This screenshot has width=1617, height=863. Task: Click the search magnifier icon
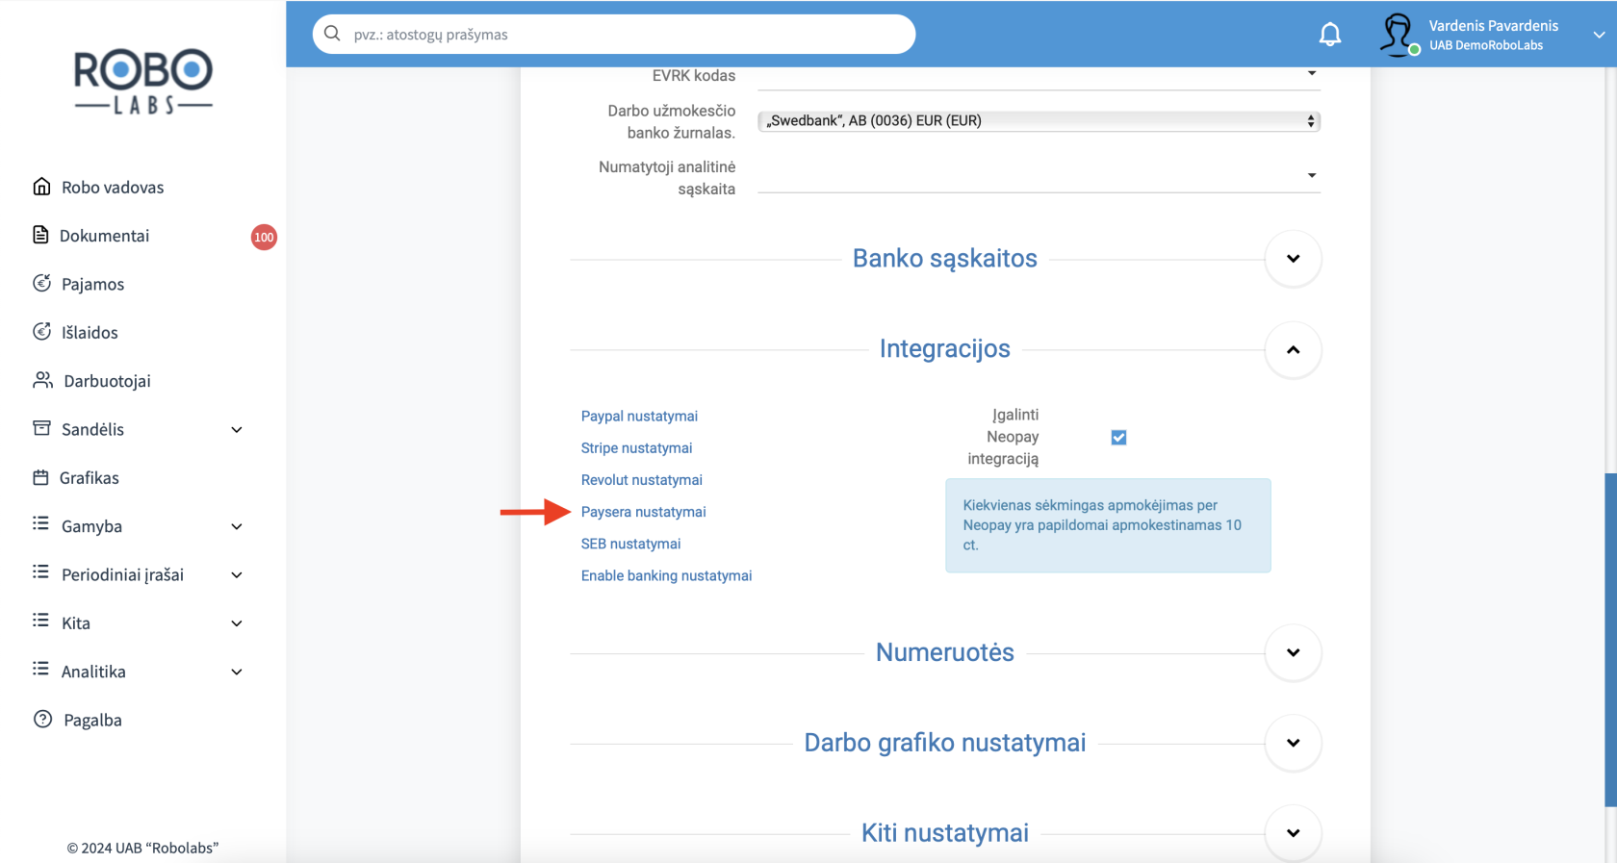tap(332, 34)
